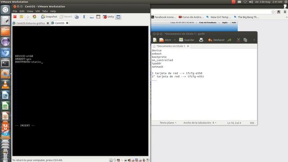Click Deshacer undo in gedit
Image resolution: width=288 pixels, height=162 pixels.
pos(216,40)
